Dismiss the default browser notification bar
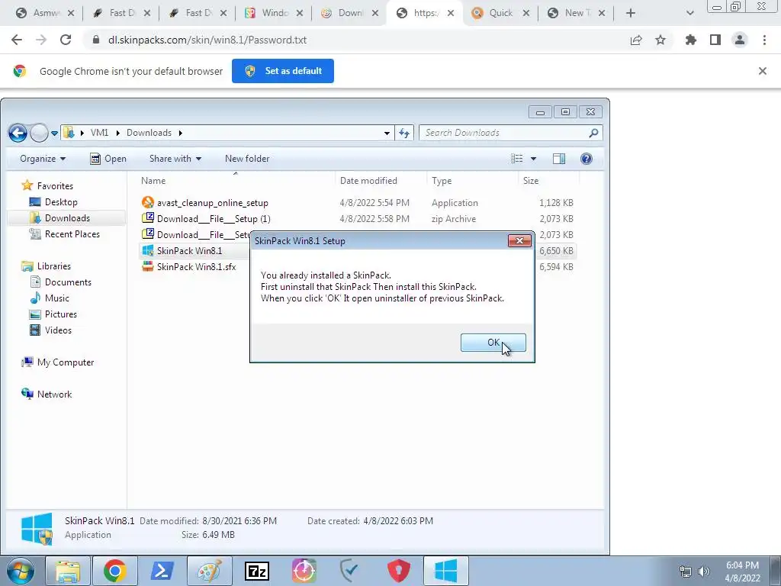Viewport: 781px width, 586px height. tap(762, 71)
